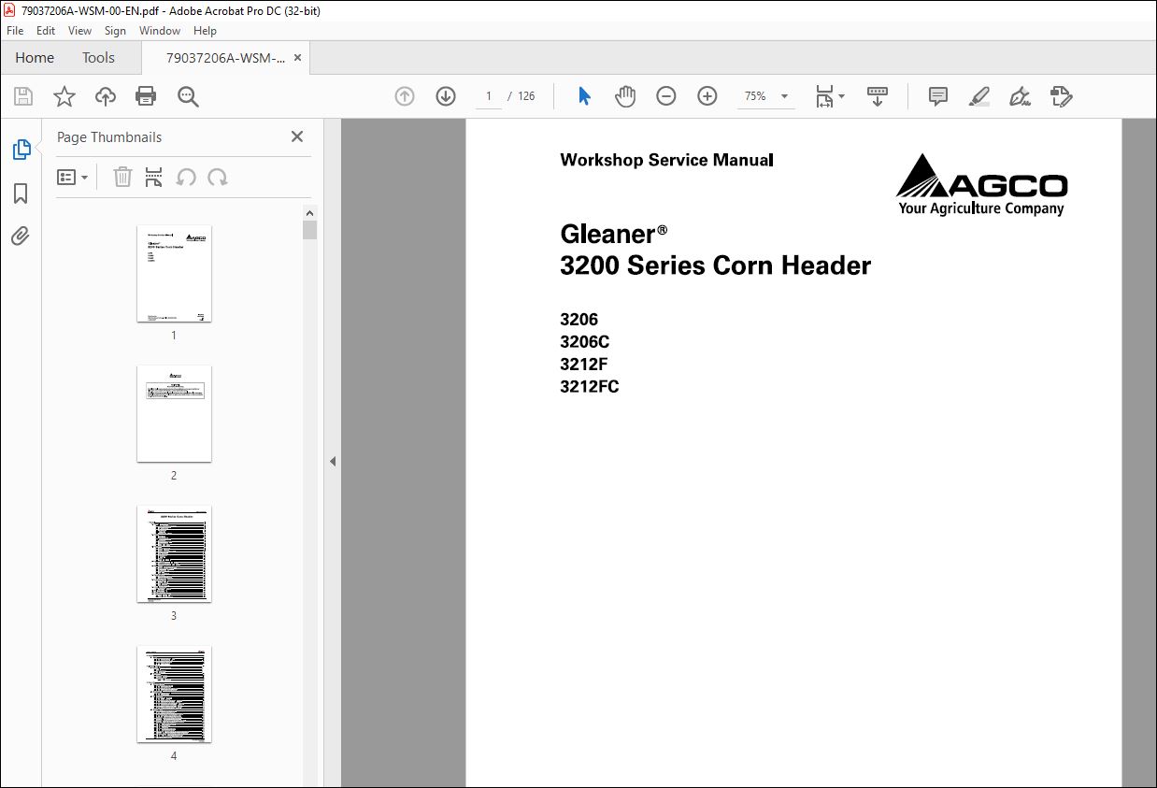
Task: Go to next page arrow
Action: (x=446, y=96)
